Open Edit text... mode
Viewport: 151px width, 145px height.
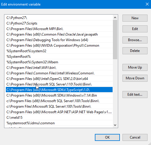(135, 95)
